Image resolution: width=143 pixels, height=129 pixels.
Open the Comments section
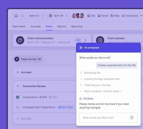(x=130, y=16)
